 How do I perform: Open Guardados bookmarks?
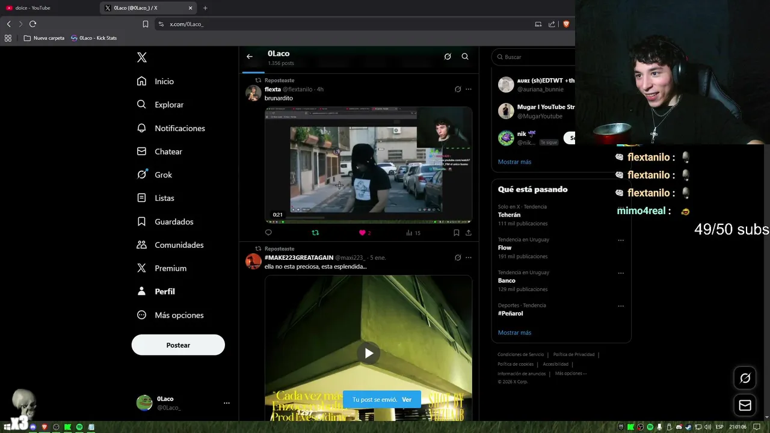(x=165, y=221)
